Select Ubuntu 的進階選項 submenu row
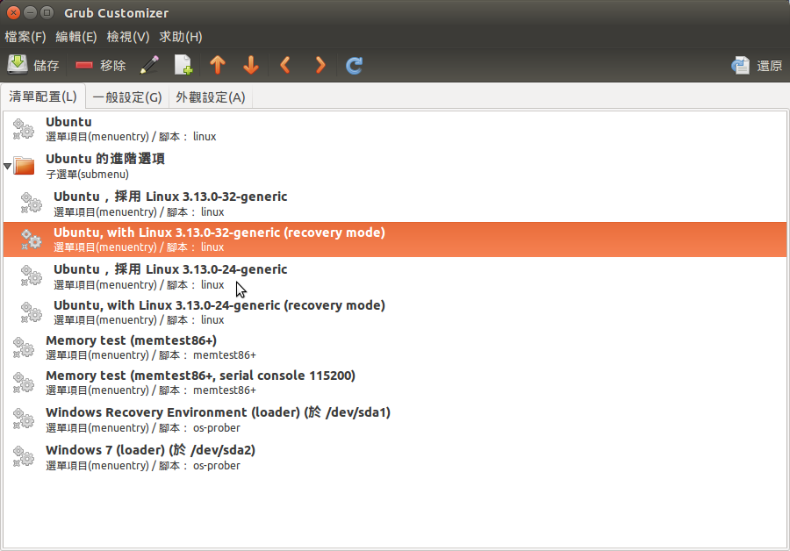The width and height of the screenshot is (790, 551). coord(395,166)
